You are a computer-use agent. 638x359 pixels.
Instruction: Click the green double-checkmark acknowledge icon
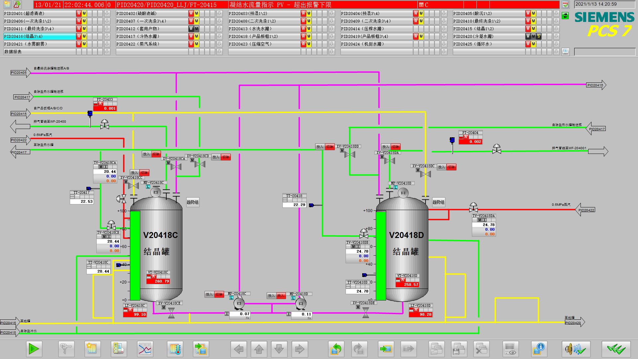click(x=616, y=349)
